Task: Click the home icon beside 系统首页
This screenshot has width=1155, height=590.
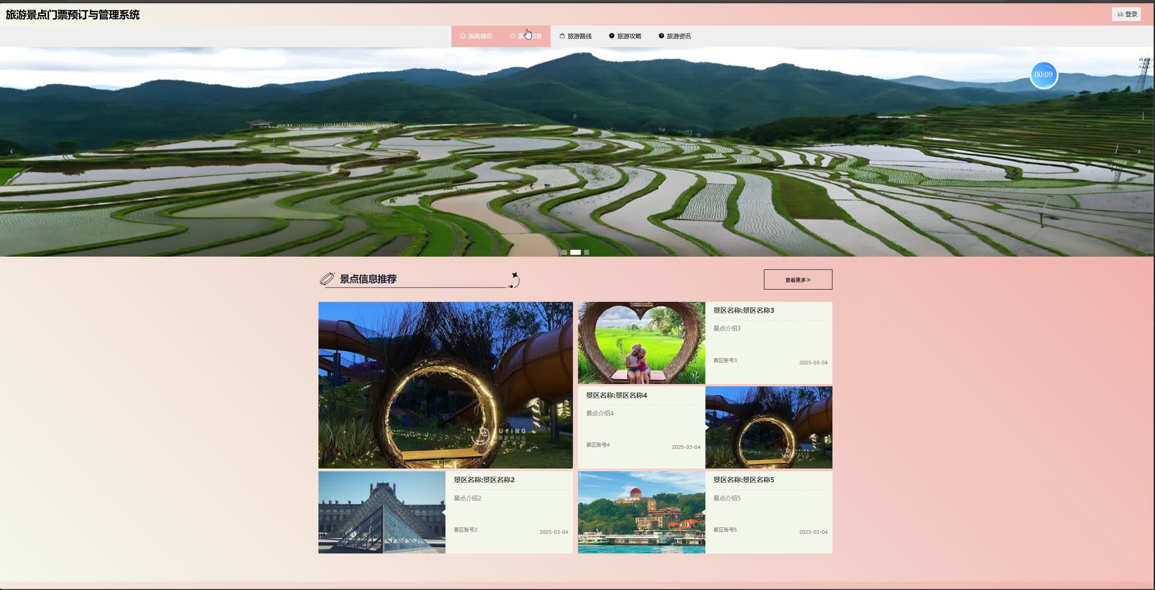Action: click(x=462, y=36)
